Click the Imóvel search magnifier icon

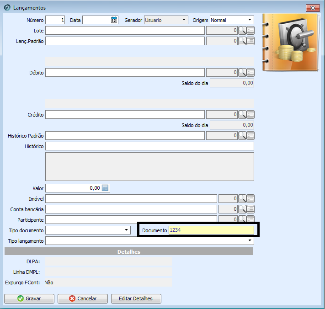[242, 198]
